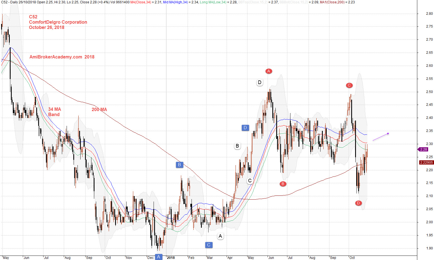Click the red circle B marker
The width and height of the screenshot is (434, 260).
tap(283, 184)
